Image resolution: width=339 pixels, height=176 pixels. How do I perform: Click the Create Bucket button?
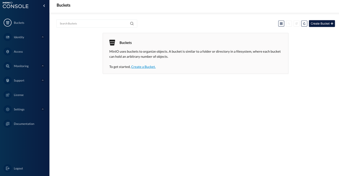pos(322,23)
